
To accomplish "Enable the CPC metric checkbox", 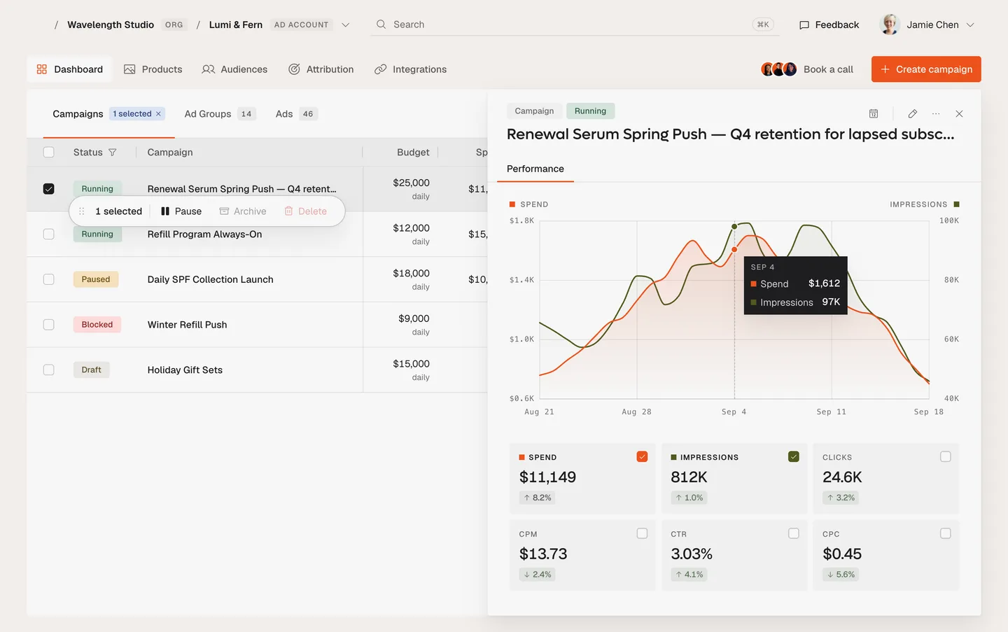I will pos(946,533).
